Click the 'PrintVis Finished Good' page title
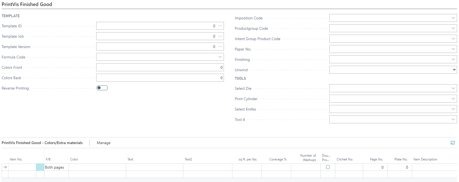The width and height of the screenshot is (459, 182). (27, 4)
